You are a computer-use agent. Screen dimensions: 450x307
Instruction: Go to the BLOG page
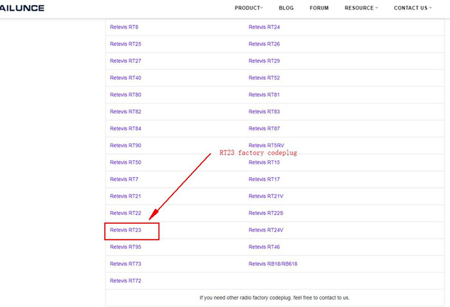tap(286, 8)
